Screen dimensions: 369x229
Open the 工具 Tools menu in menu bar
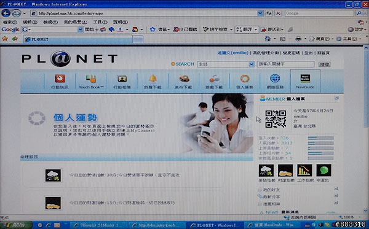tap(100, 22)
